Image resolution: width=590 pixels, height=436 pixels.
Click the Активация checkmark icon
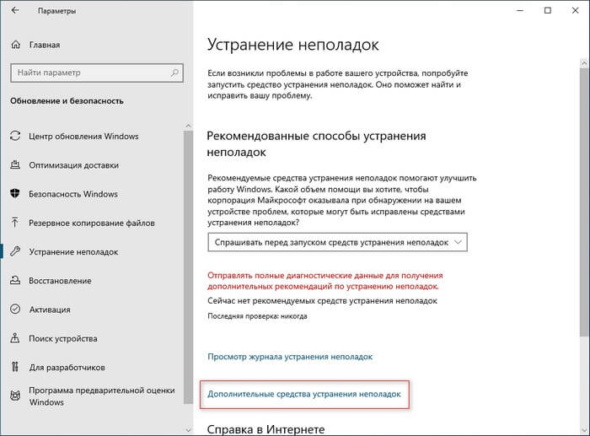pyautogui.click(x=15, y=310)
